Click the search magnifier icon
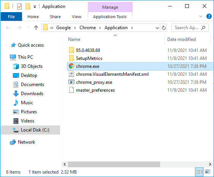The image size is (214, 177). (203, 28)
